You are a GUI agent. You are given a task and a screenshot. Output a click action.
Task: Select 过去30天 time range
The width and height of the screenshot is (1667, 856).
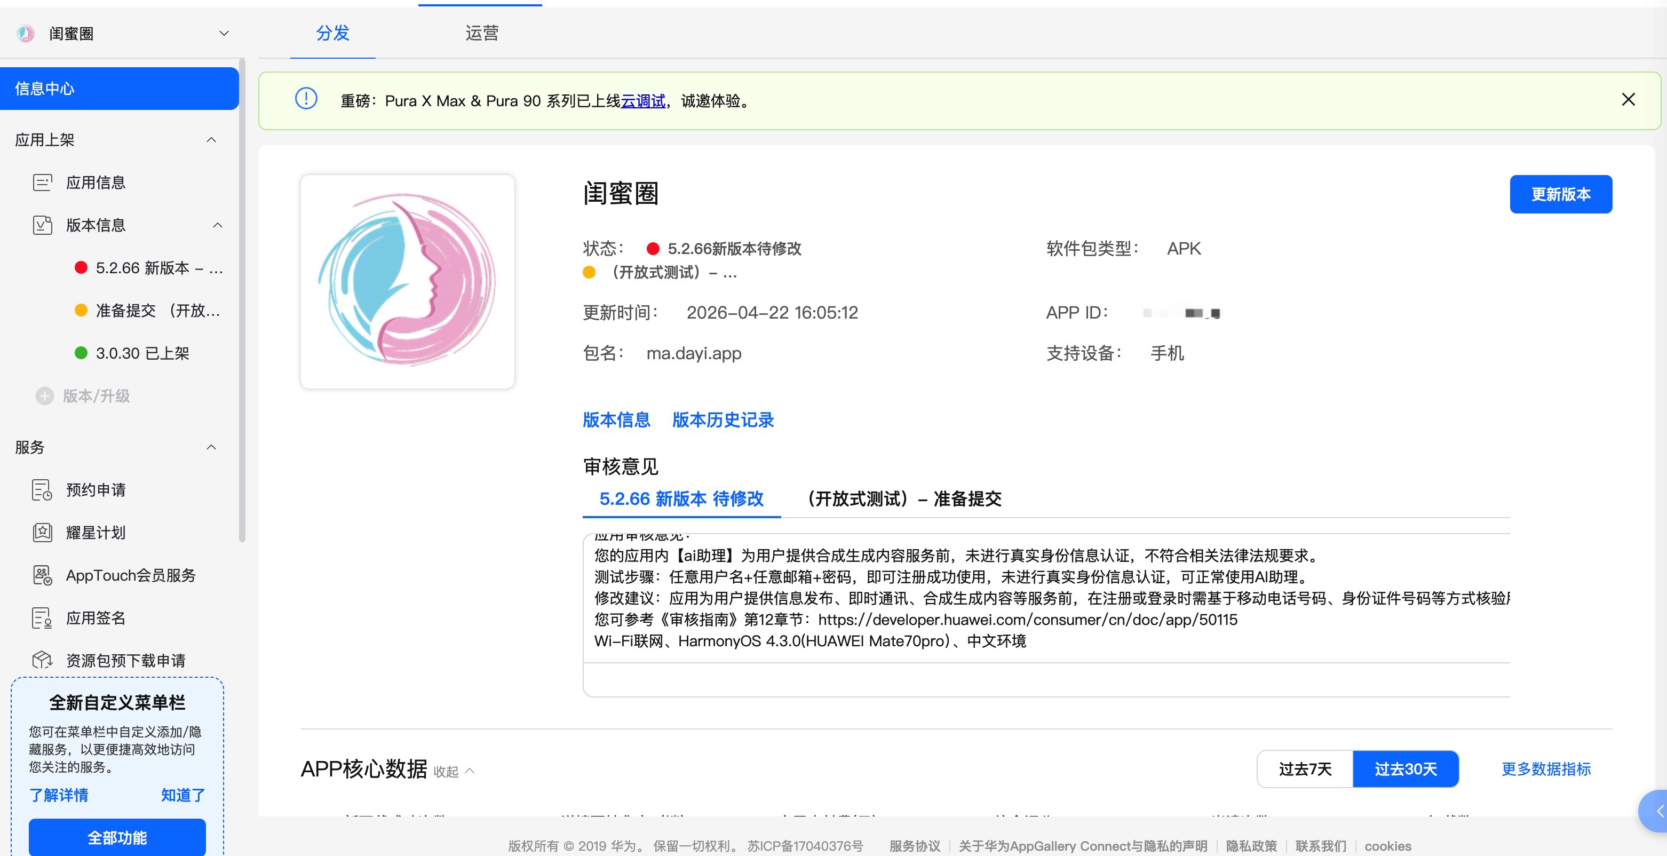point(1406,768)
